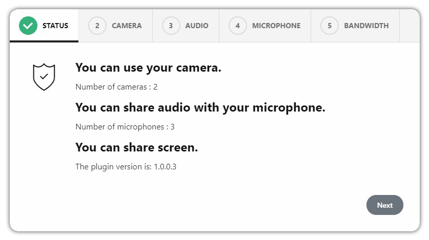Click the step 3 circle icon

(171, 26)
